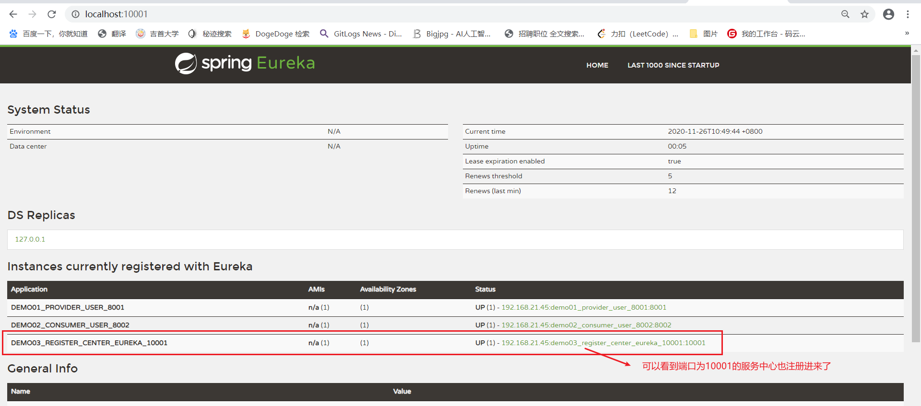
Task: Click the site info icon in address bar
Action: 75,14
